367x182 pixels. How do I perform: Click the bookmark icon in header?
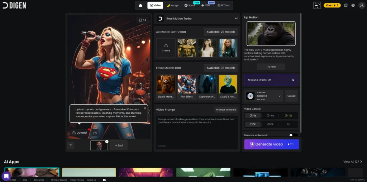[x=345, y=5]
